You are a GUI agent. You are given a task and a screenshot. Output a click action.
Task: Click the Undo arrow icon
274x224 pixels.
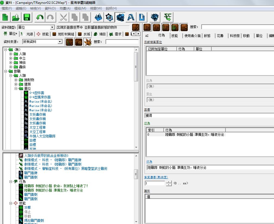click(x=40, y=18)
